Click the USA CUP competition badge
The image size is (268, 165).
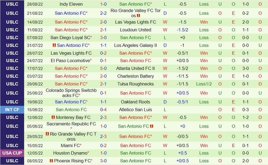12,153
